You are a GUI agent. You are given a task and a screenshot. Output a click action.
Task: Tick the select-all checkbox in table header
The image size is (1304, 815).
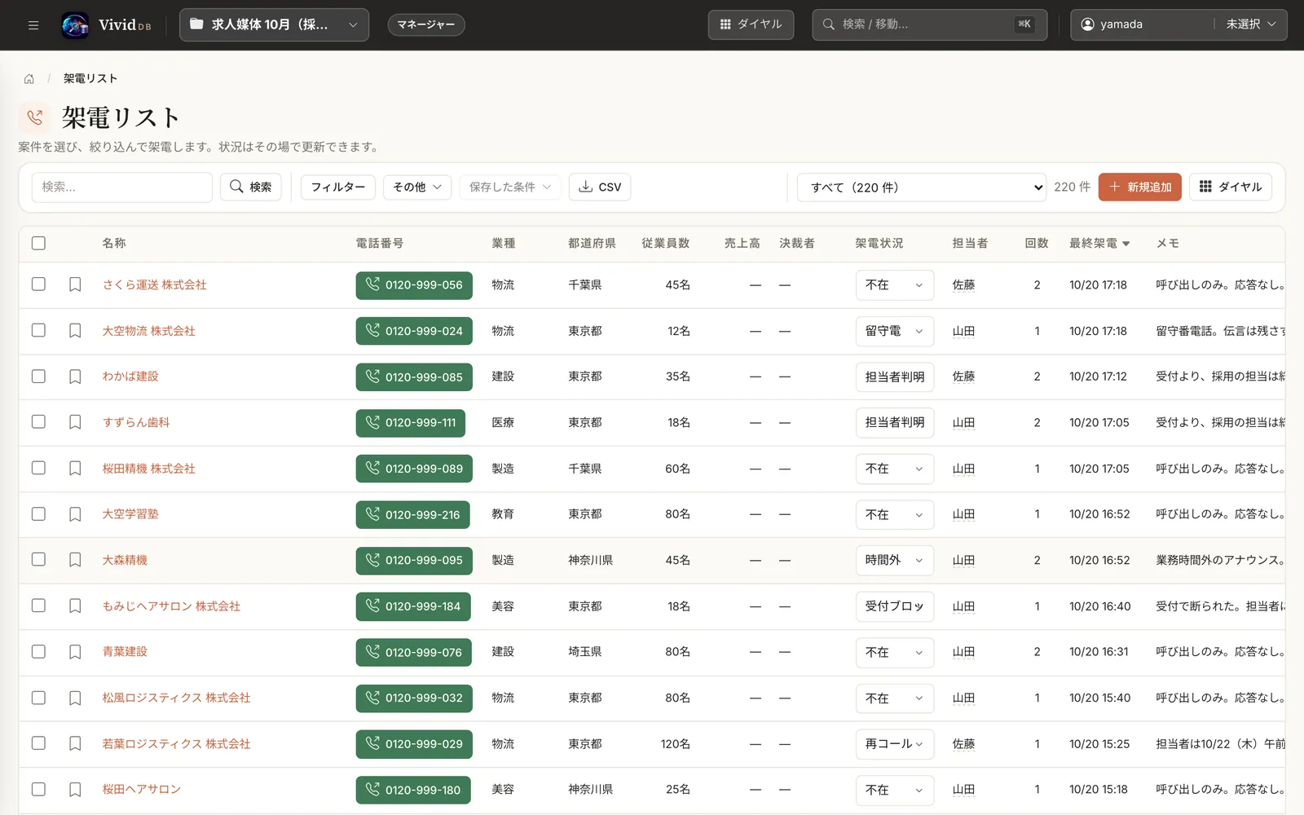click(x=38, y=243)
